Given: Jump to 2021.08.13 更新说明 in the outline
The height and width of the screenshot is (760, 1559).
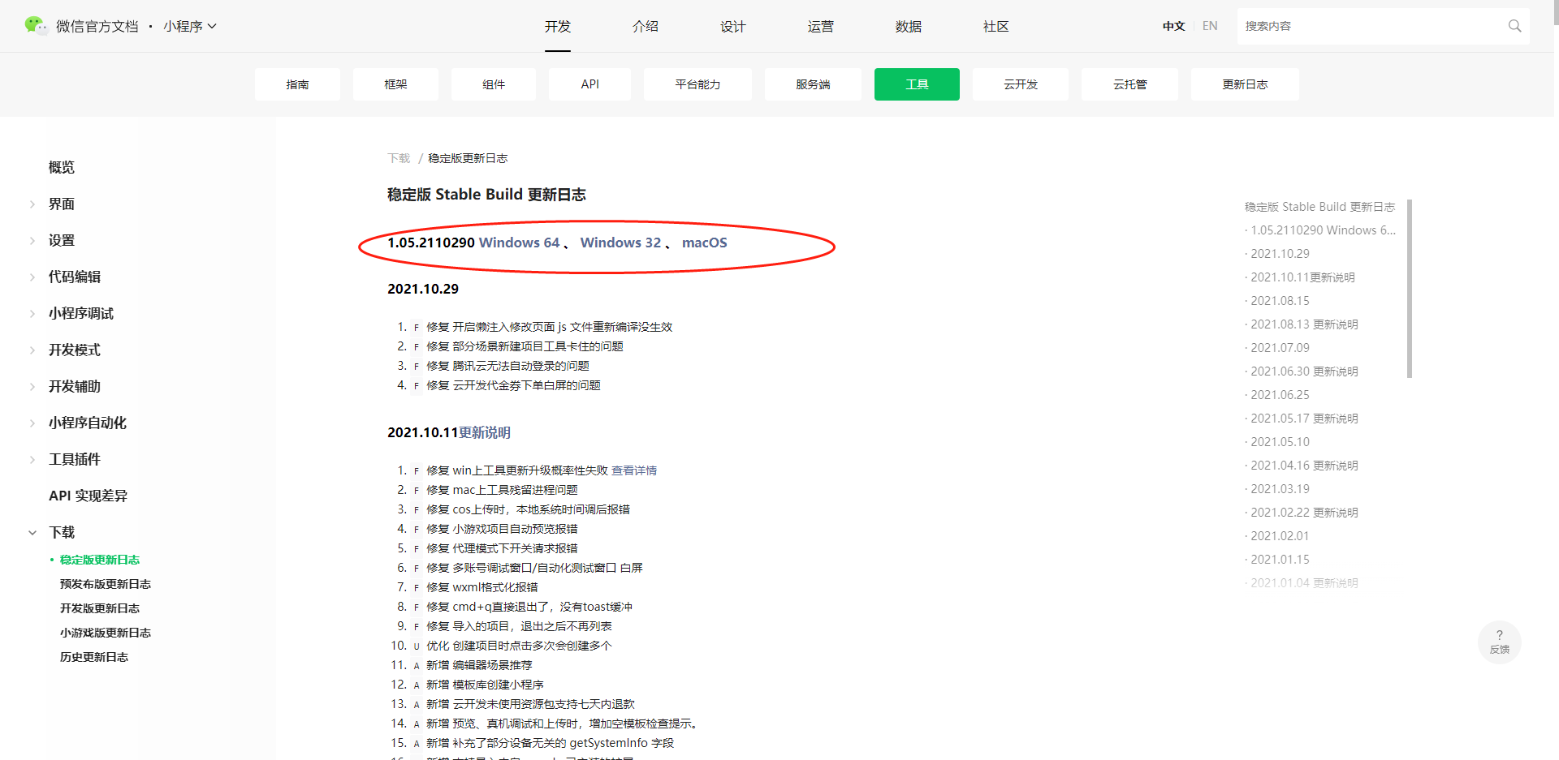Looking at the screenshot, I should (x=1304, y=324).
